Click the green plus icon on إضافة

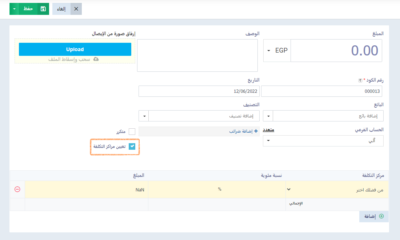tap(381, 216)
